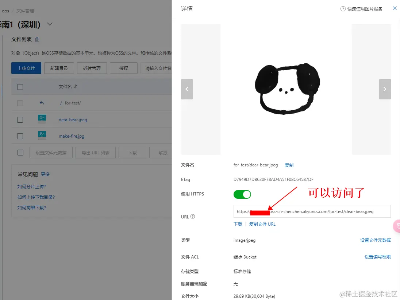Click the 新建目录 button
400x300 pixels.
click(59, 68)
